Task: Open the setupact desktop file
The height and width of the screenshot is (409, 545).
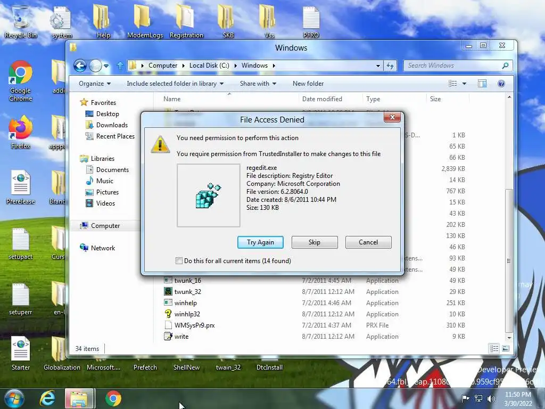Action: click(21, 243)
